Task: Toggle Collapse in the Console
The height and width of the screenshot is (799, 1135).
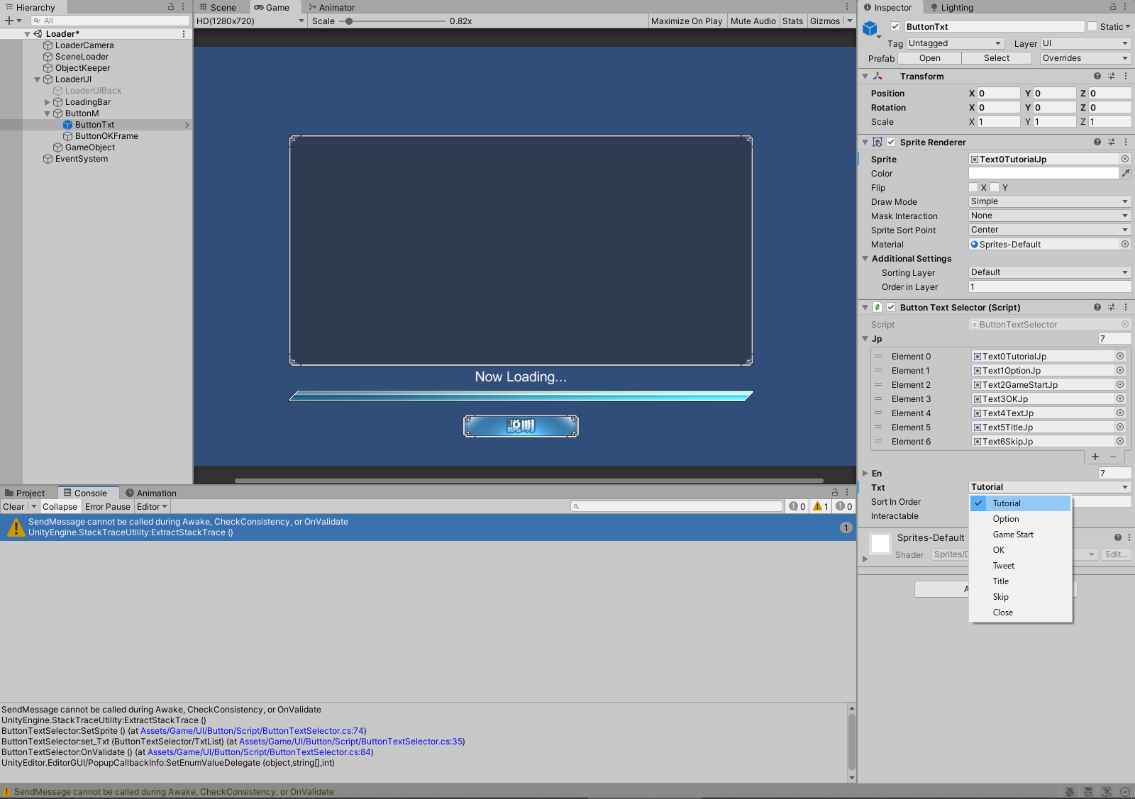Action: (60, 507)
